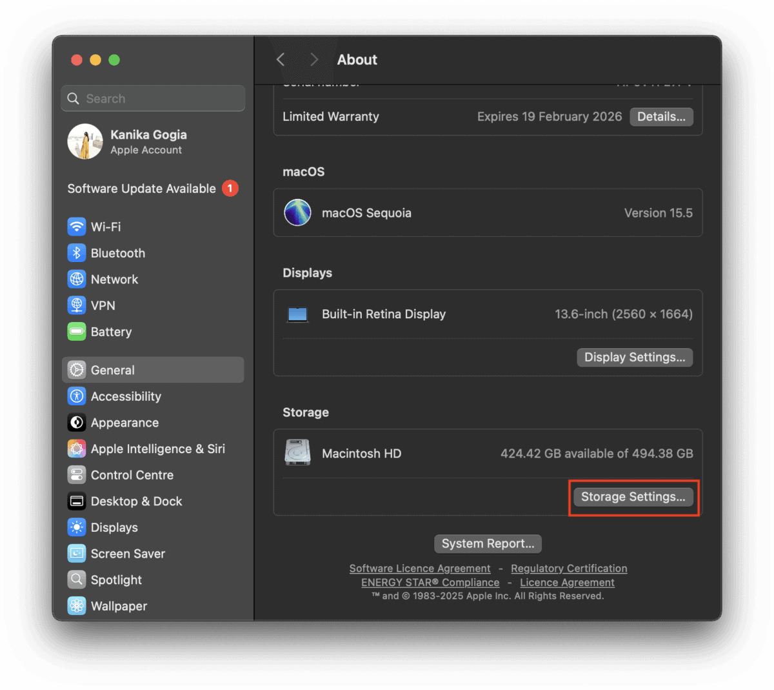The image size is (774, 690).
Task: Click the Built-in Retina Display laptop icon
Action: click(298, 314)
